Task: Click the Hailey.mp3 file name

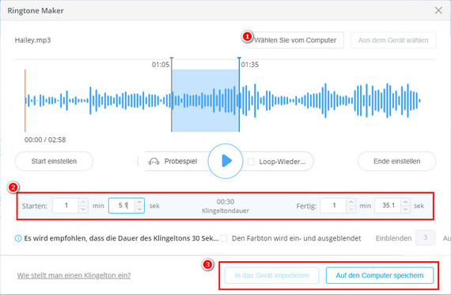Action: tap(32, 40)
